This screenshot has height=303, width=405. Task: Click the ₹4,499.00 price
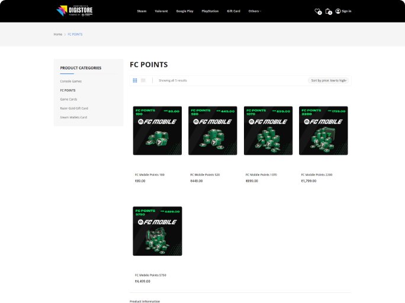coord(142,281)
